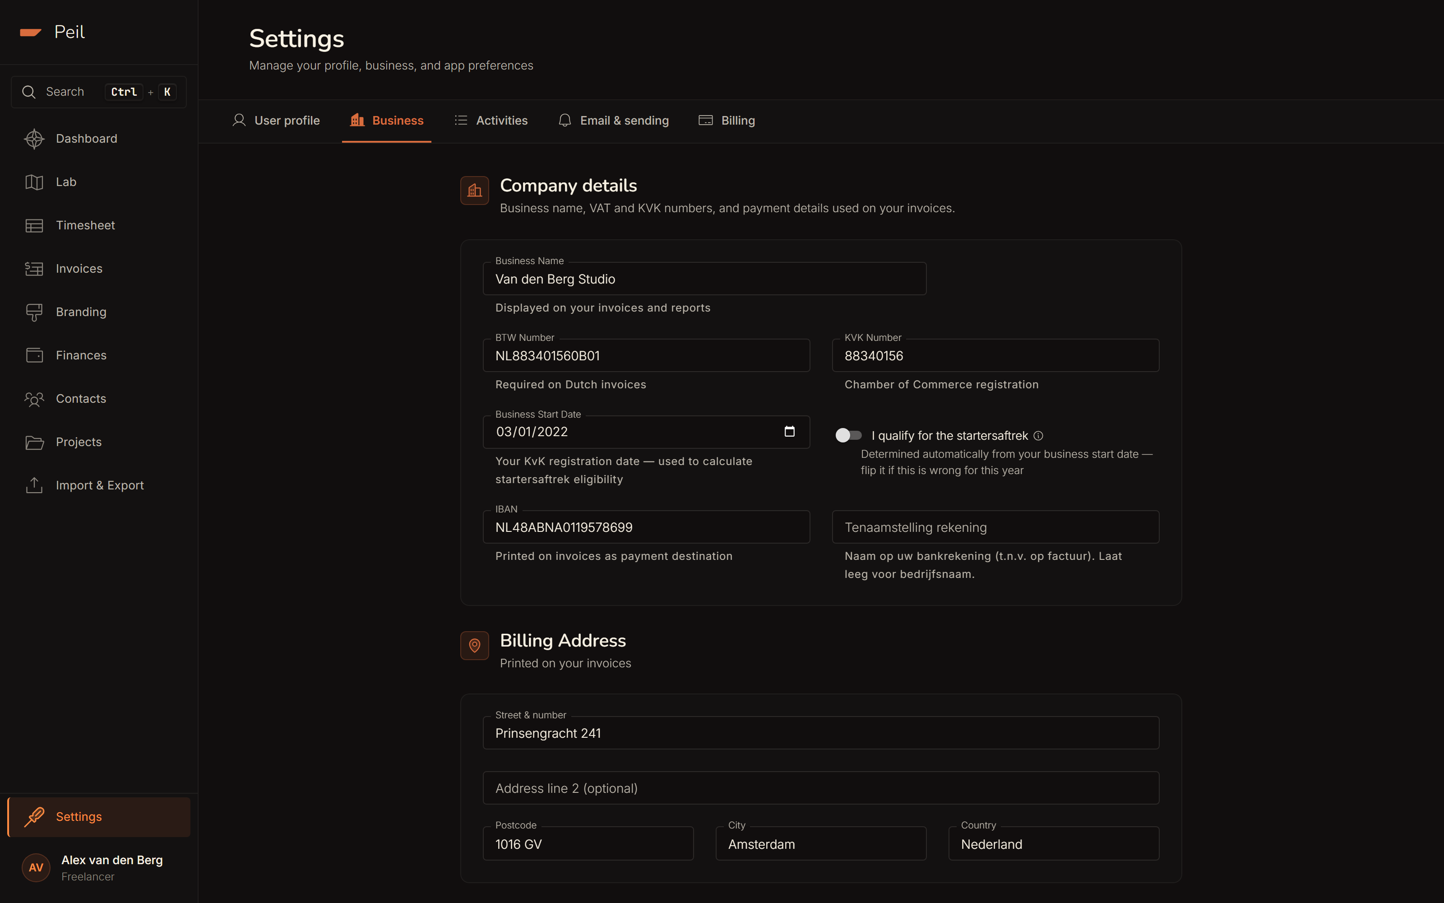Switch to the User profile tab

276,121
